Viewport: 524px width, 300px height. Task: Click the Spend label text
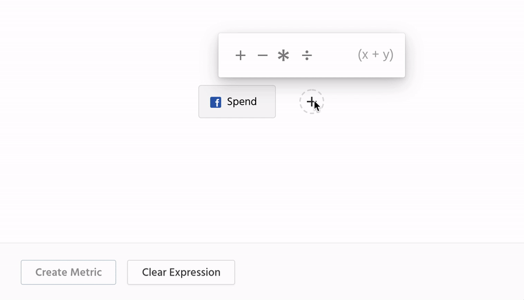(x=242, y=102)
